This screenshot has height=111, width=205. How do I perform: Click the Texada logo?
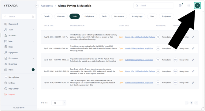tap(11, 6)
